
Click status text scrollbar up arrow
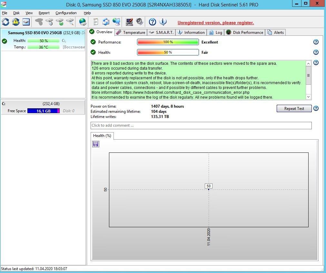(308, 63)
